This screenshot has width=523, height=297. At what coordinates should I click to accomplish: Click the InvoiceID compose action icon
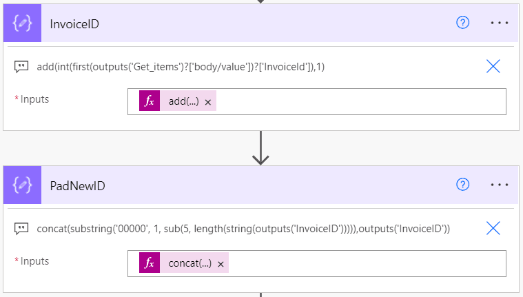tap(22, 23)
